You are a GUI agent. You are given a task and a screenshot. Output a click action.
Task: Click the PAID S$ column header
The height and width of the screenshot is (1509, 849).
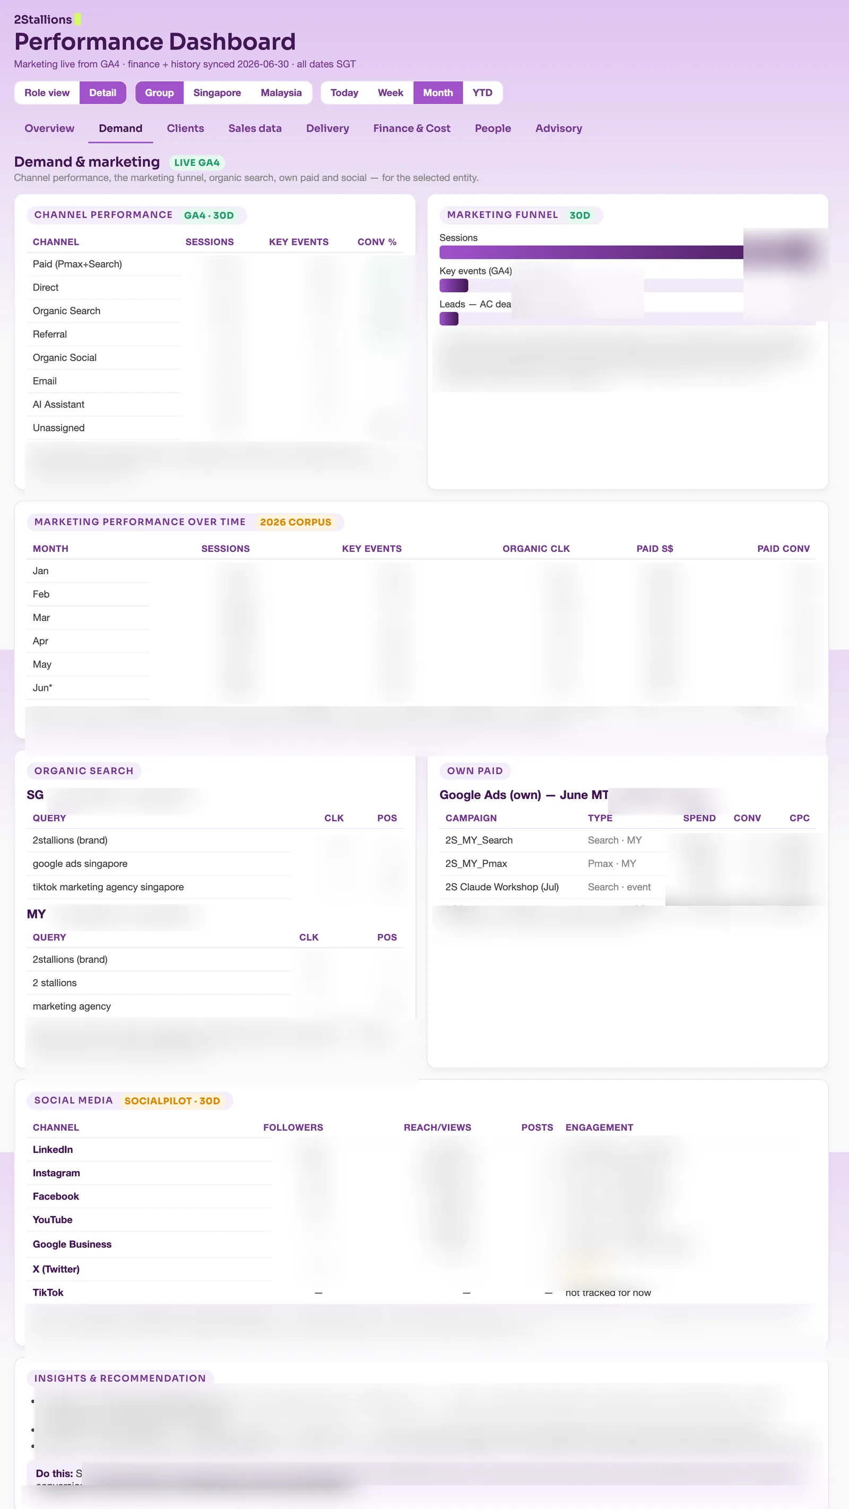point(654,549)
